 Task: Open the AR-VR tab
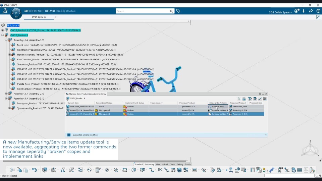click(x=165, y=164)
